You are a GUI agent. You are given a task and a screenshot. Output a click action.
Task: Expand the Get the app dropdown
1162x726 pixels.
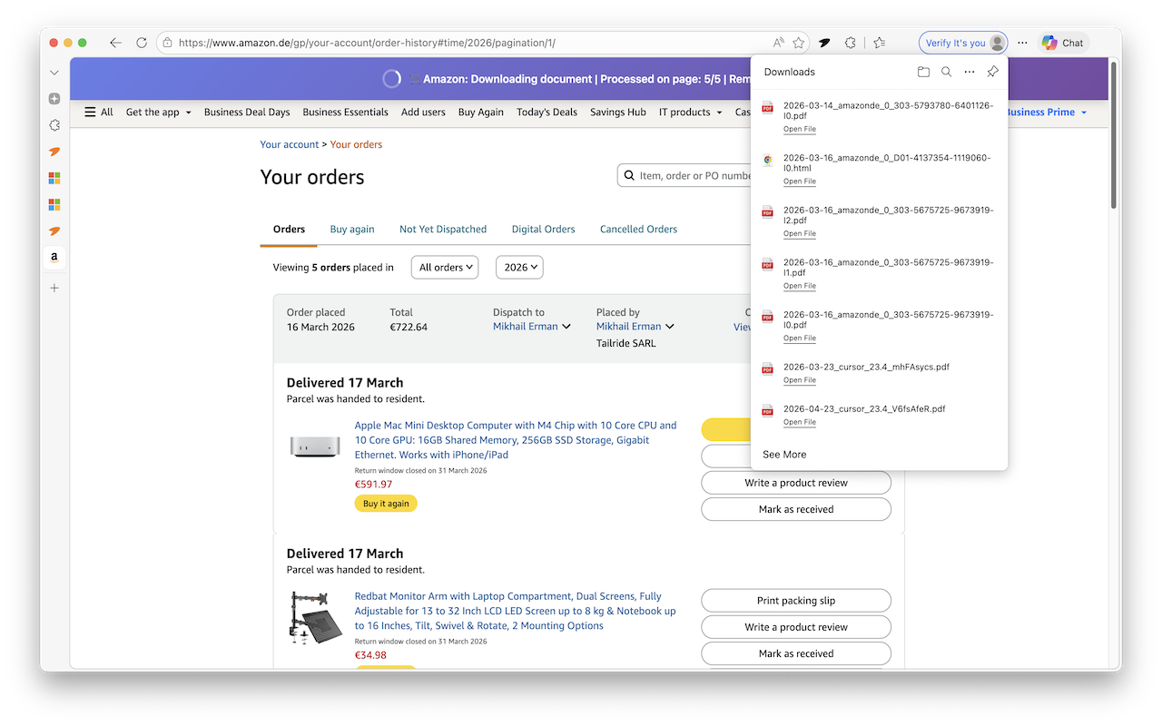(158, 113)
